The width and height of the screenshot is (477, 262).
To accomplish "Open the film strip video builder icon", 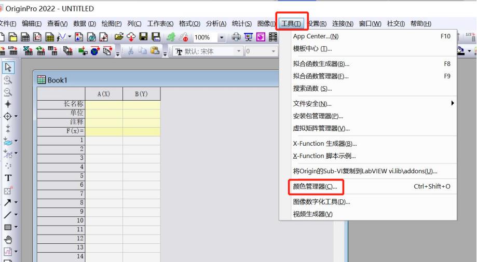I will [273, 37].
